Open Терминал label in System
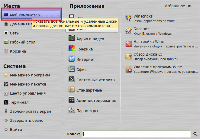This screenshot has height=139, width=200. [x=19, y=102]
